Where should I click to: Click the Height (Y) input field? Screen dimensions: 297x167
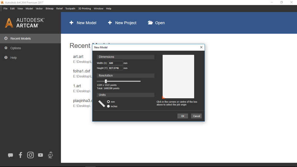coord(115,68)
